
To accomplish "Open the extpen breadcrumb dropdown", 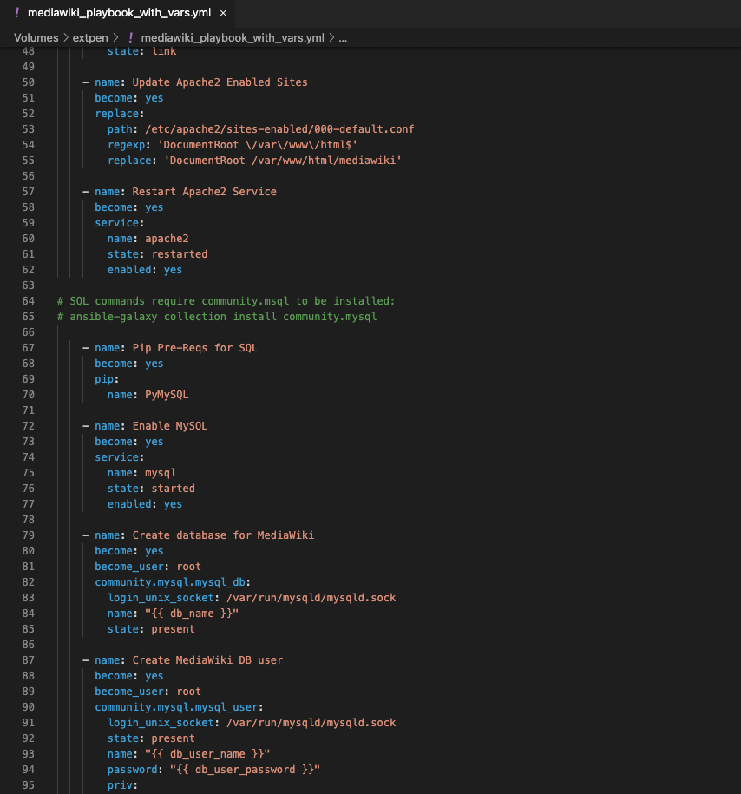I will [x=90, y=37].
